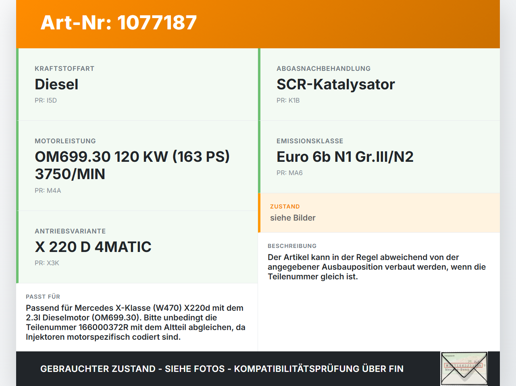This screenshot has height=386, width=516.
Task: Click the BESCHREIBUNG heading
Action: [x=292, y=246]
